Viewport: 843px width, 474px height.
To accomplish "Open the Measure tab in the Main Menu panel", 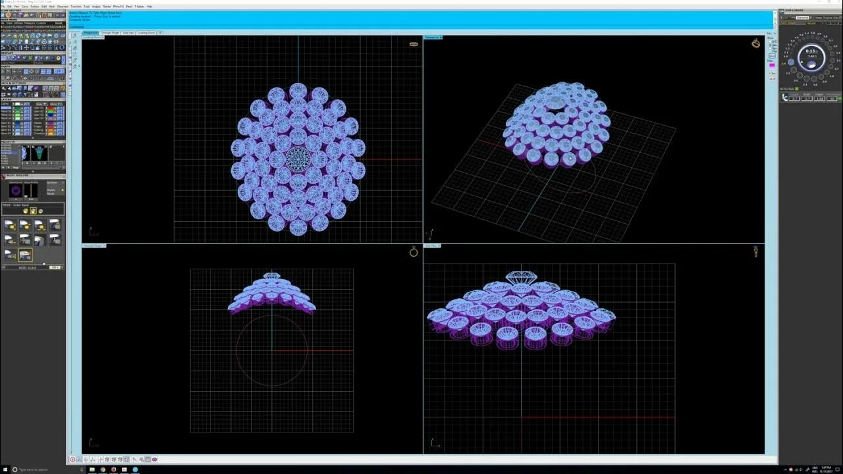I will [x=29, y=23].
